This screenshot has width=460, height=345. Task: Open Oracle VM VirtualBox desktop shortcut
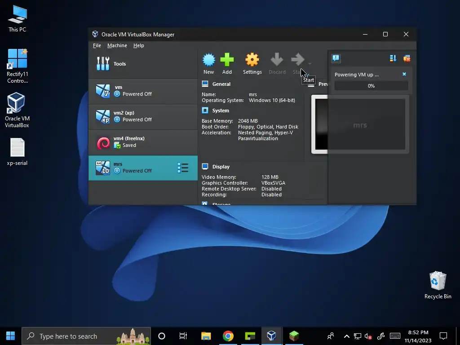[17, 110]
